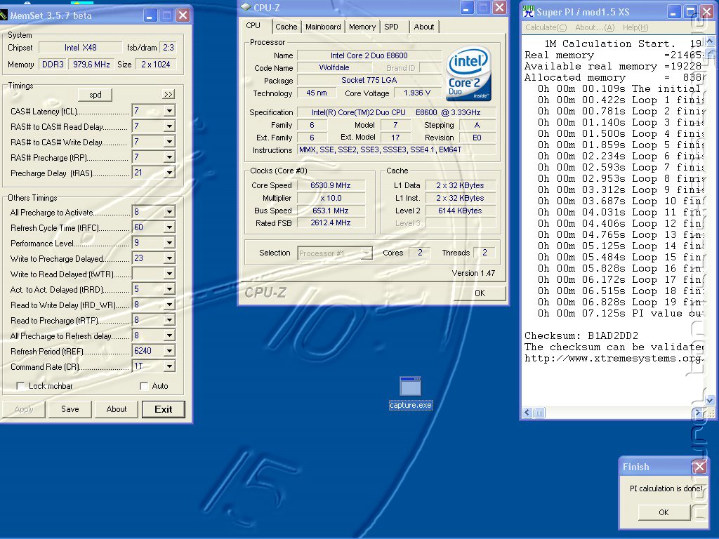Open the Act. to Act. Delayed (tRRD) dropdown

click(x=170, y=289)
